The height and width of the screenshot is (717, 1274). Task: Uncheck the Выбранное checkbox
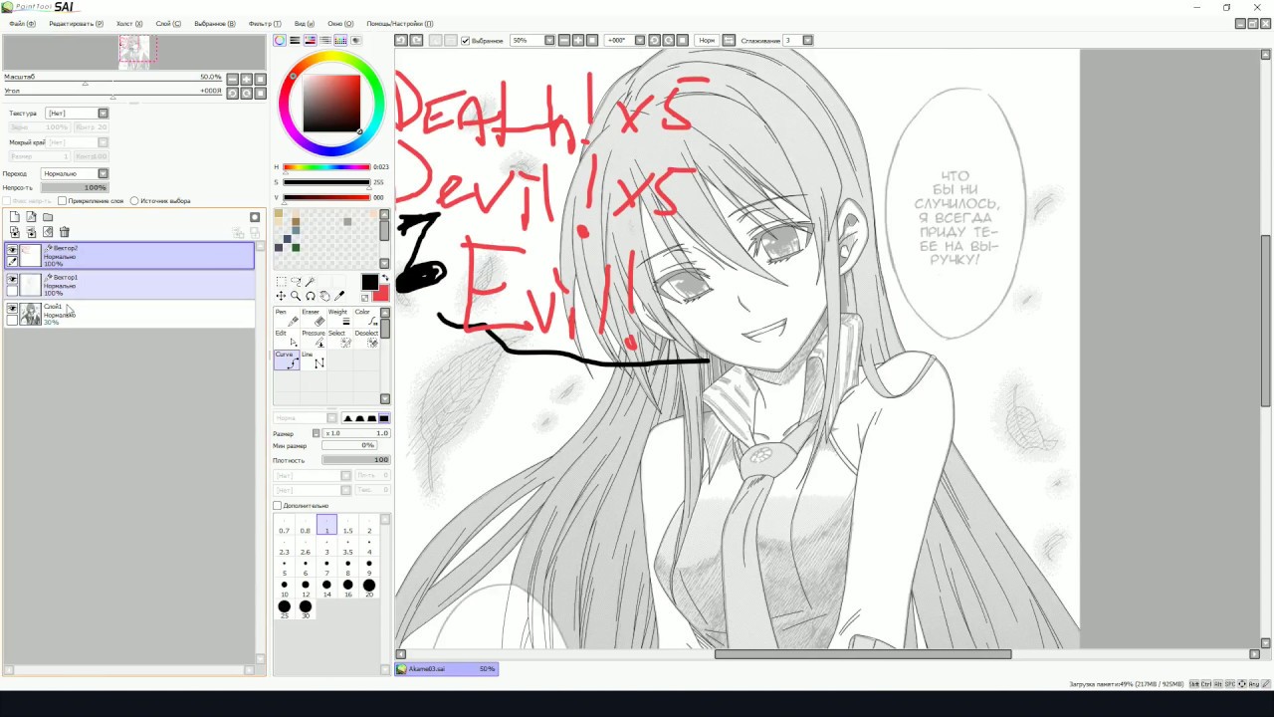coord(465,41)
